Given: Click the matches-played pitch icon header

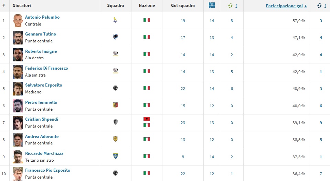Looking at the screenshot, I should click(x=212, y=6).
